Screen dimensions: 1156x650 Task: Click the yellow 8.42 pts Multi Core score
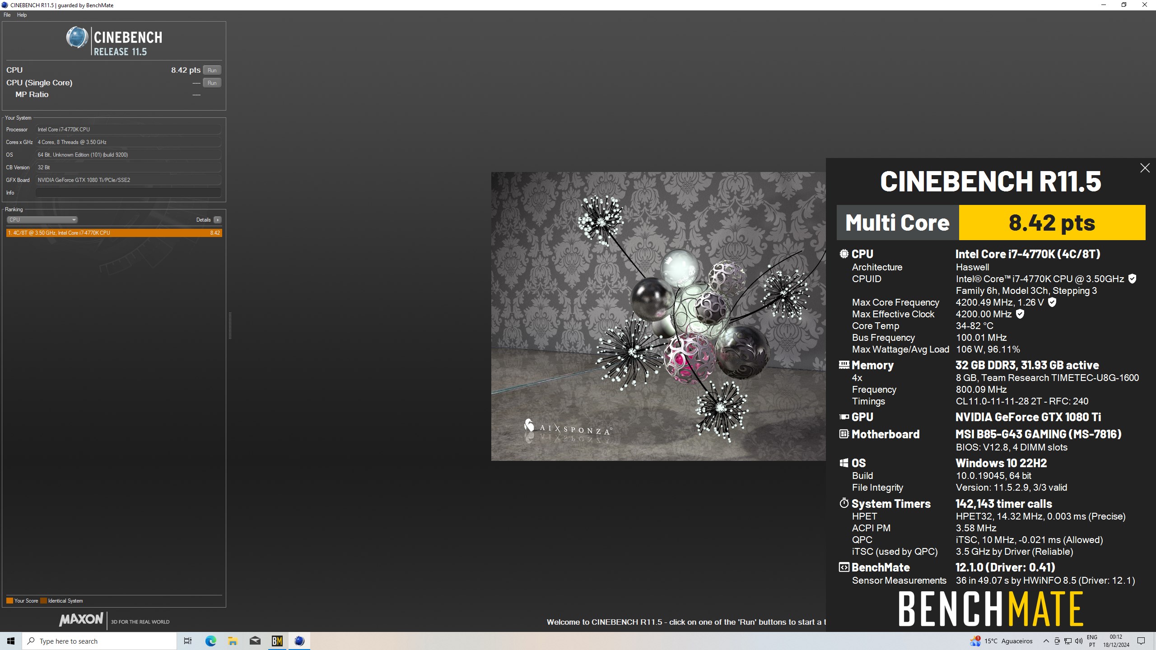pos(1052,223)
